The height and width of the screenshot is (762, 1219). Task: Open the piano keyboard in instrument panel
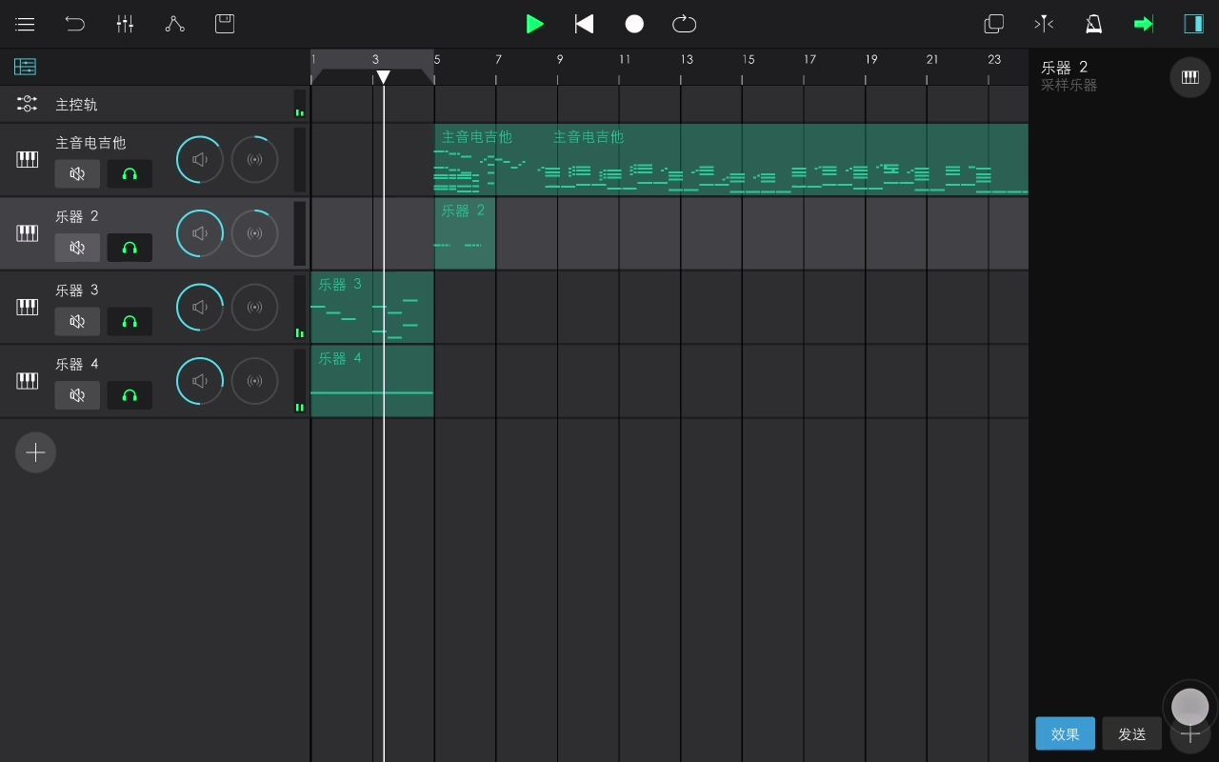[1189, 77]
